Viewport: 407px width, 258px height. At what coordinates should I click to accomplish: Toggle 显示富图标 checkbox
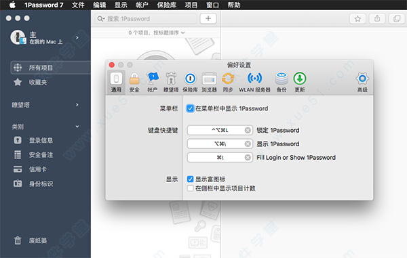click(x=190, y=179)
